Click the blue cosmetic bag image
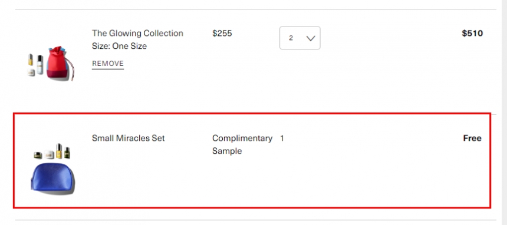 52,178
